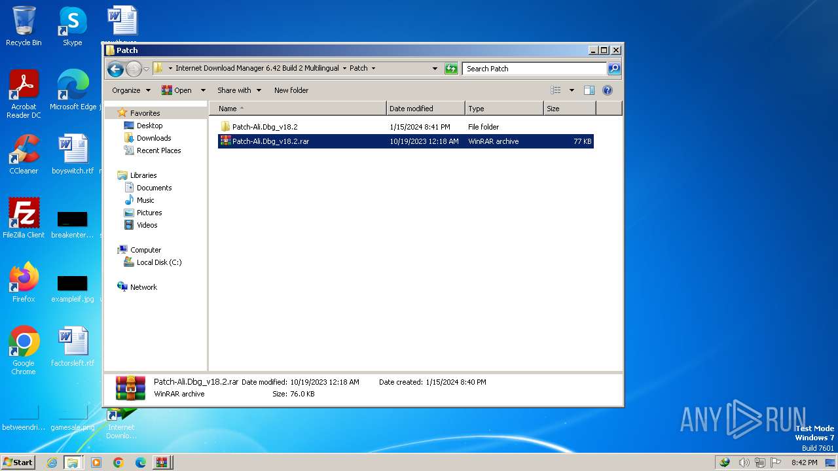Select the factorsleft.rtf desktop file
This screenshot has height=471, width=838.
[x=73, y=347]
